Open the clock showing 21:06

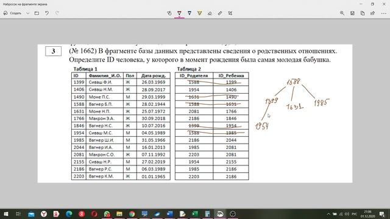click(367, 214)
